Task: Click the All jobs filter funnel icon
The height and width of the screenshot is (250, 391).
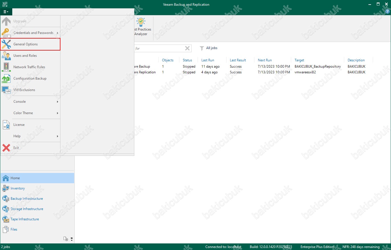Action: tap(202, 48)
